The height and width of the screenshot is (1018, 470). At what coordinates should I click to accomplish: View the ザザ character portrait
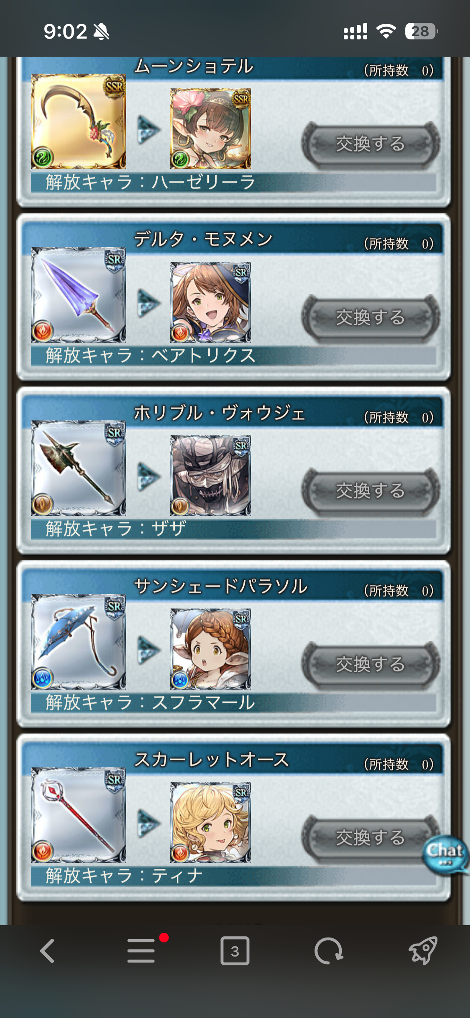point(210,476)
